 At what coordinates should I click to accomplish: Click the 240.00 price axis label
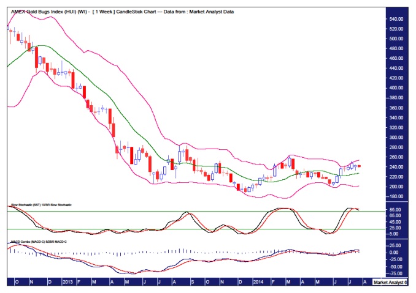(x=396, y=167)
